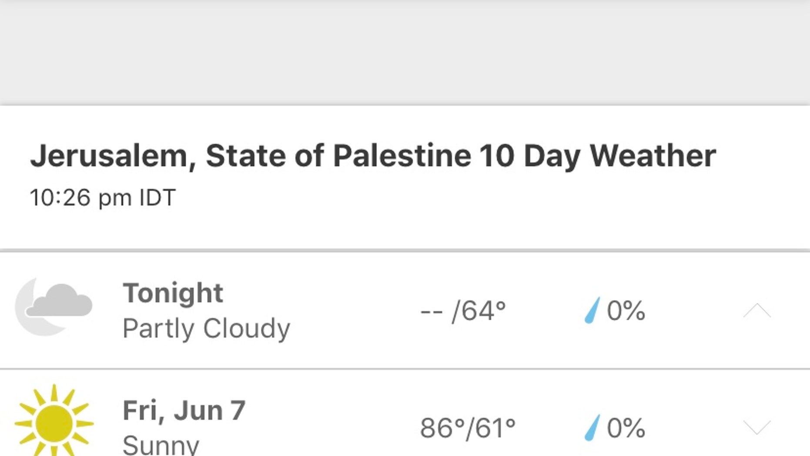
Task: Click the 0% precipitation value for Friday
Action: coord(626,428)
